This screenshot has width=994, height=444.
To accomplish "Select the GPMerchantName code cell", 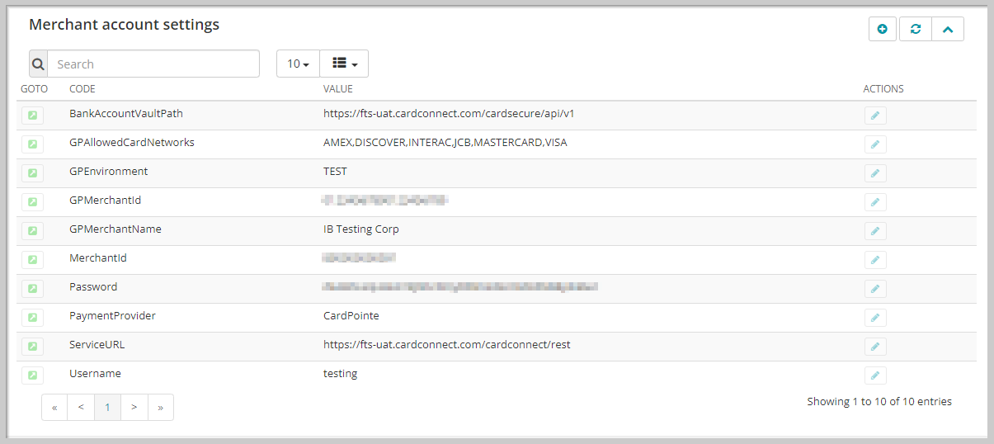I will coord(115,229).
